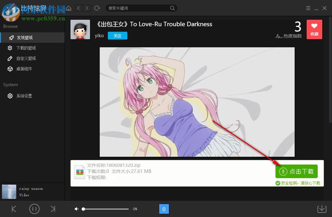Viewport: 332px width, 217px height.
Task: Focus the 搜索关键词 search field
Action: [141, 8]
